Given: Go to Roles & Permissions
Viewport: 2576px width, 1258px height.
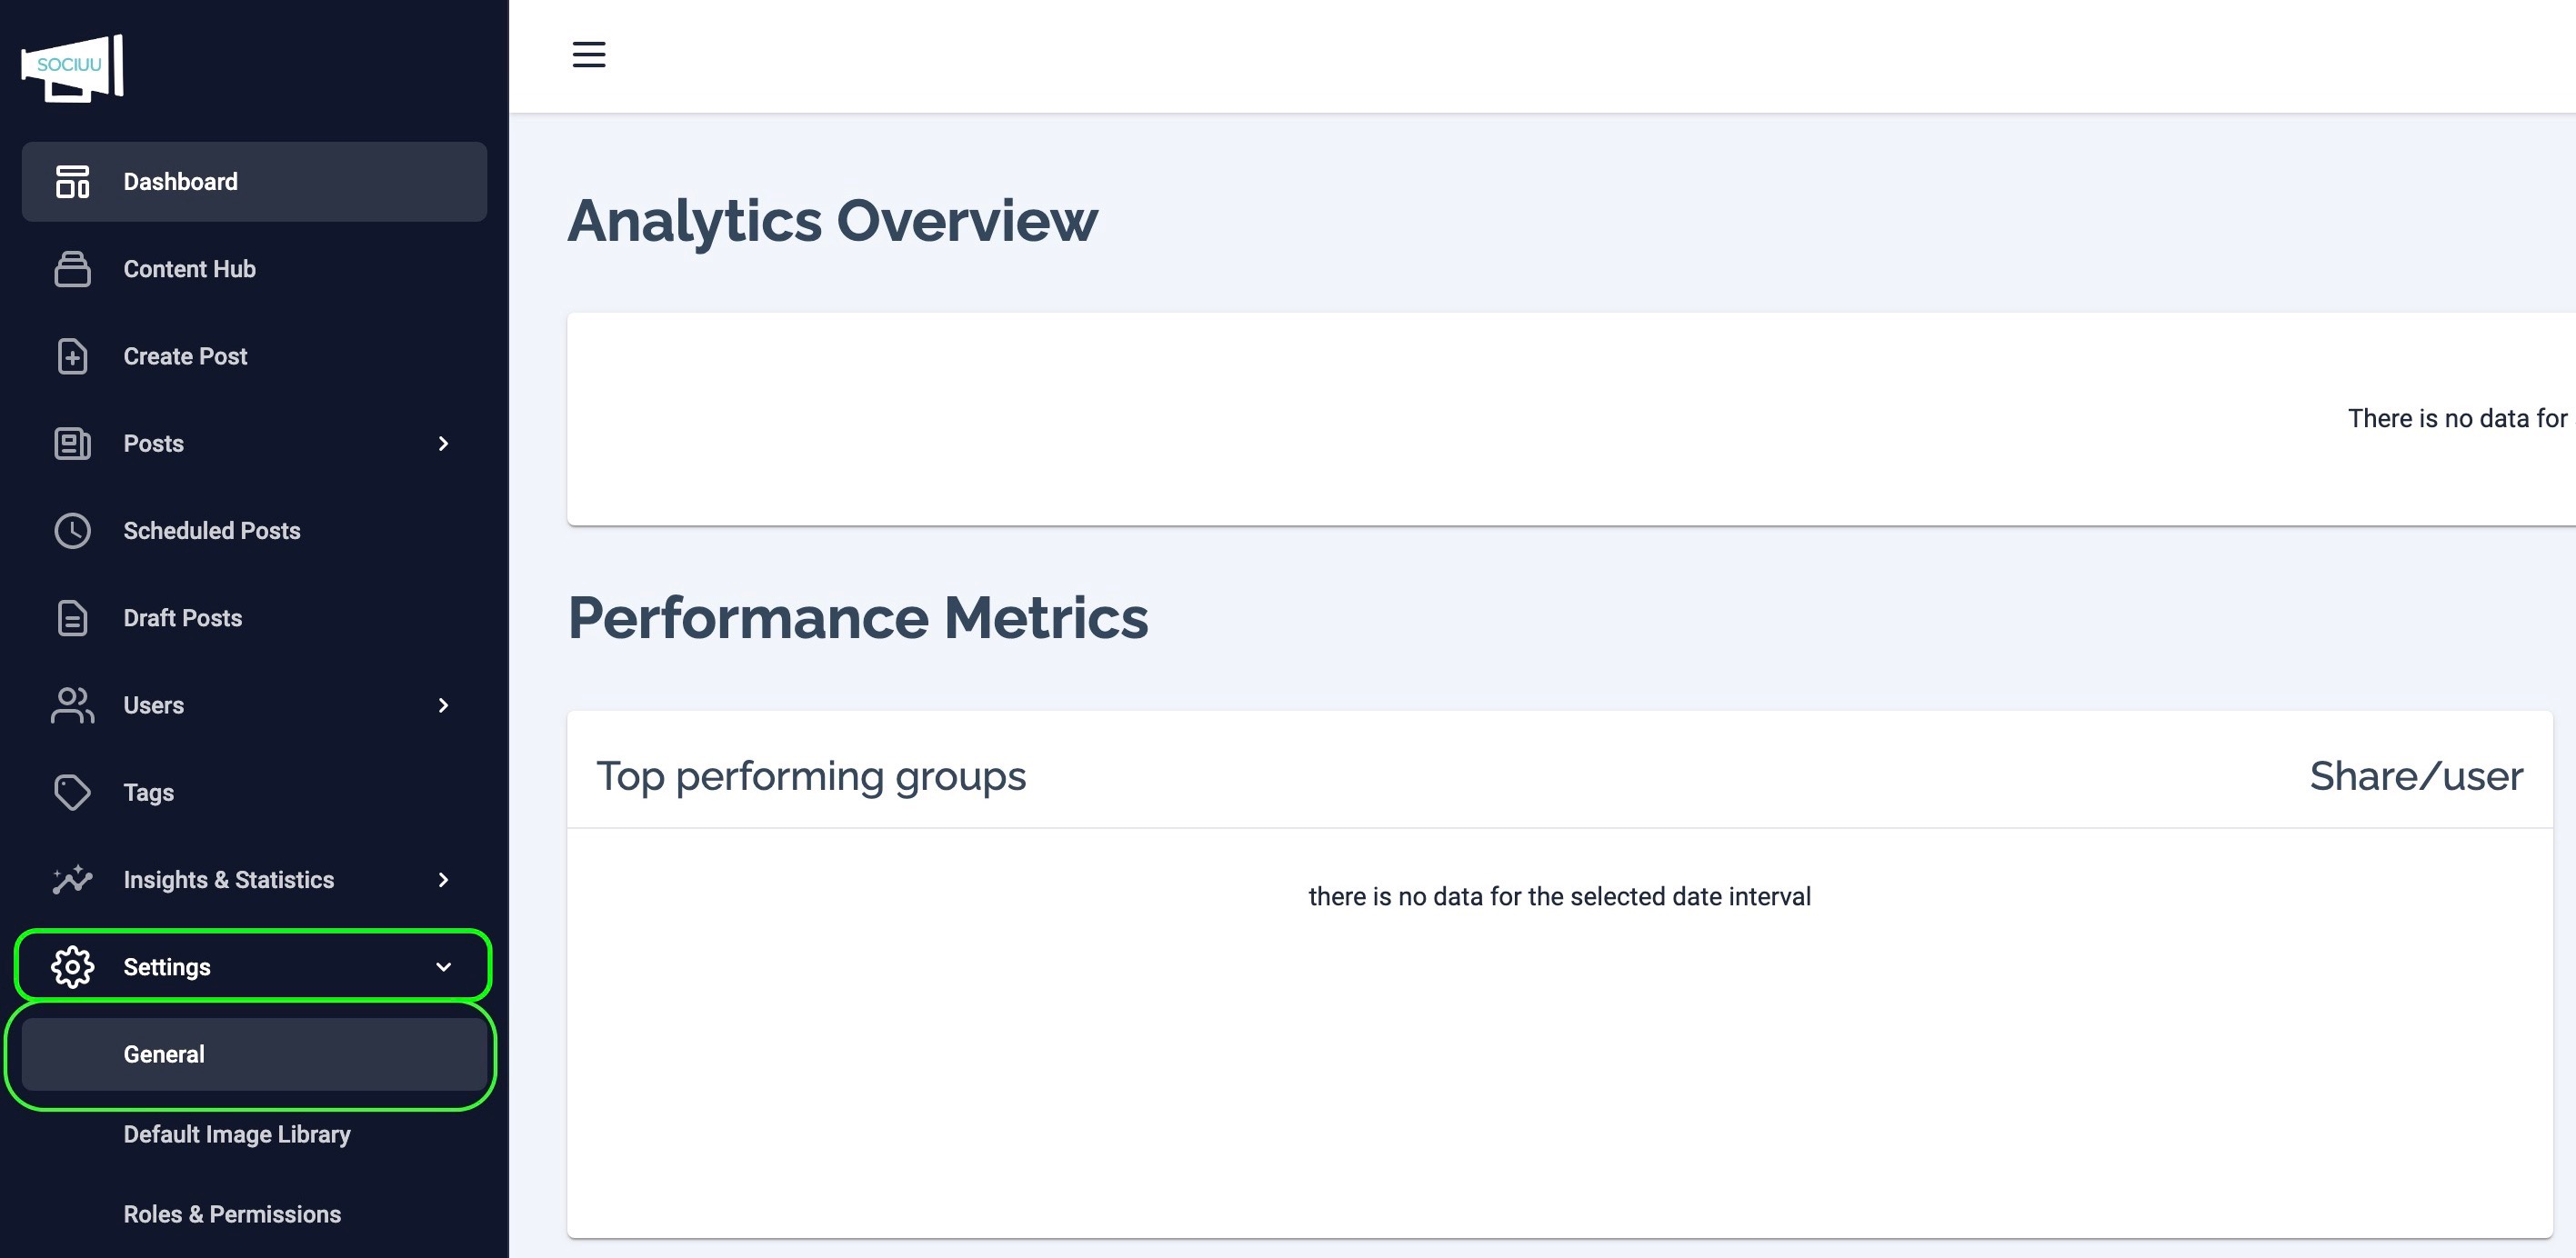Looking at the screenshot, I should [x=232, y=1214].
